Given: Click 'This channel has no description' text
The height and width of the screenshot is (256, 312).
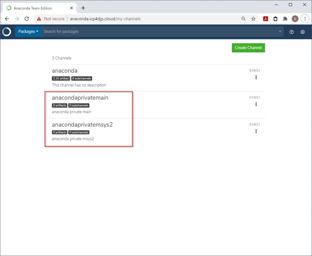Looking at the screenshot, I should pyautogui.click(x=79, y=85).
